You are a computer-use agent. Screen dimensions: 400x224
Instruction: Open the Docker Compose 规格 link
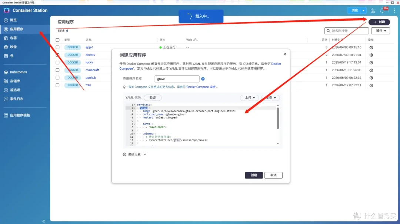201,87
